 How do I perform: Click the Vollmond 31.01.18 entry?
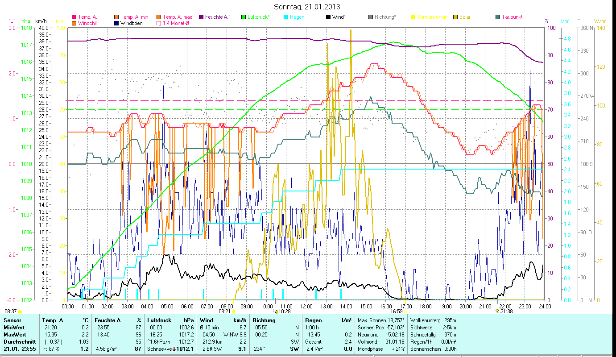coord(380,342)
